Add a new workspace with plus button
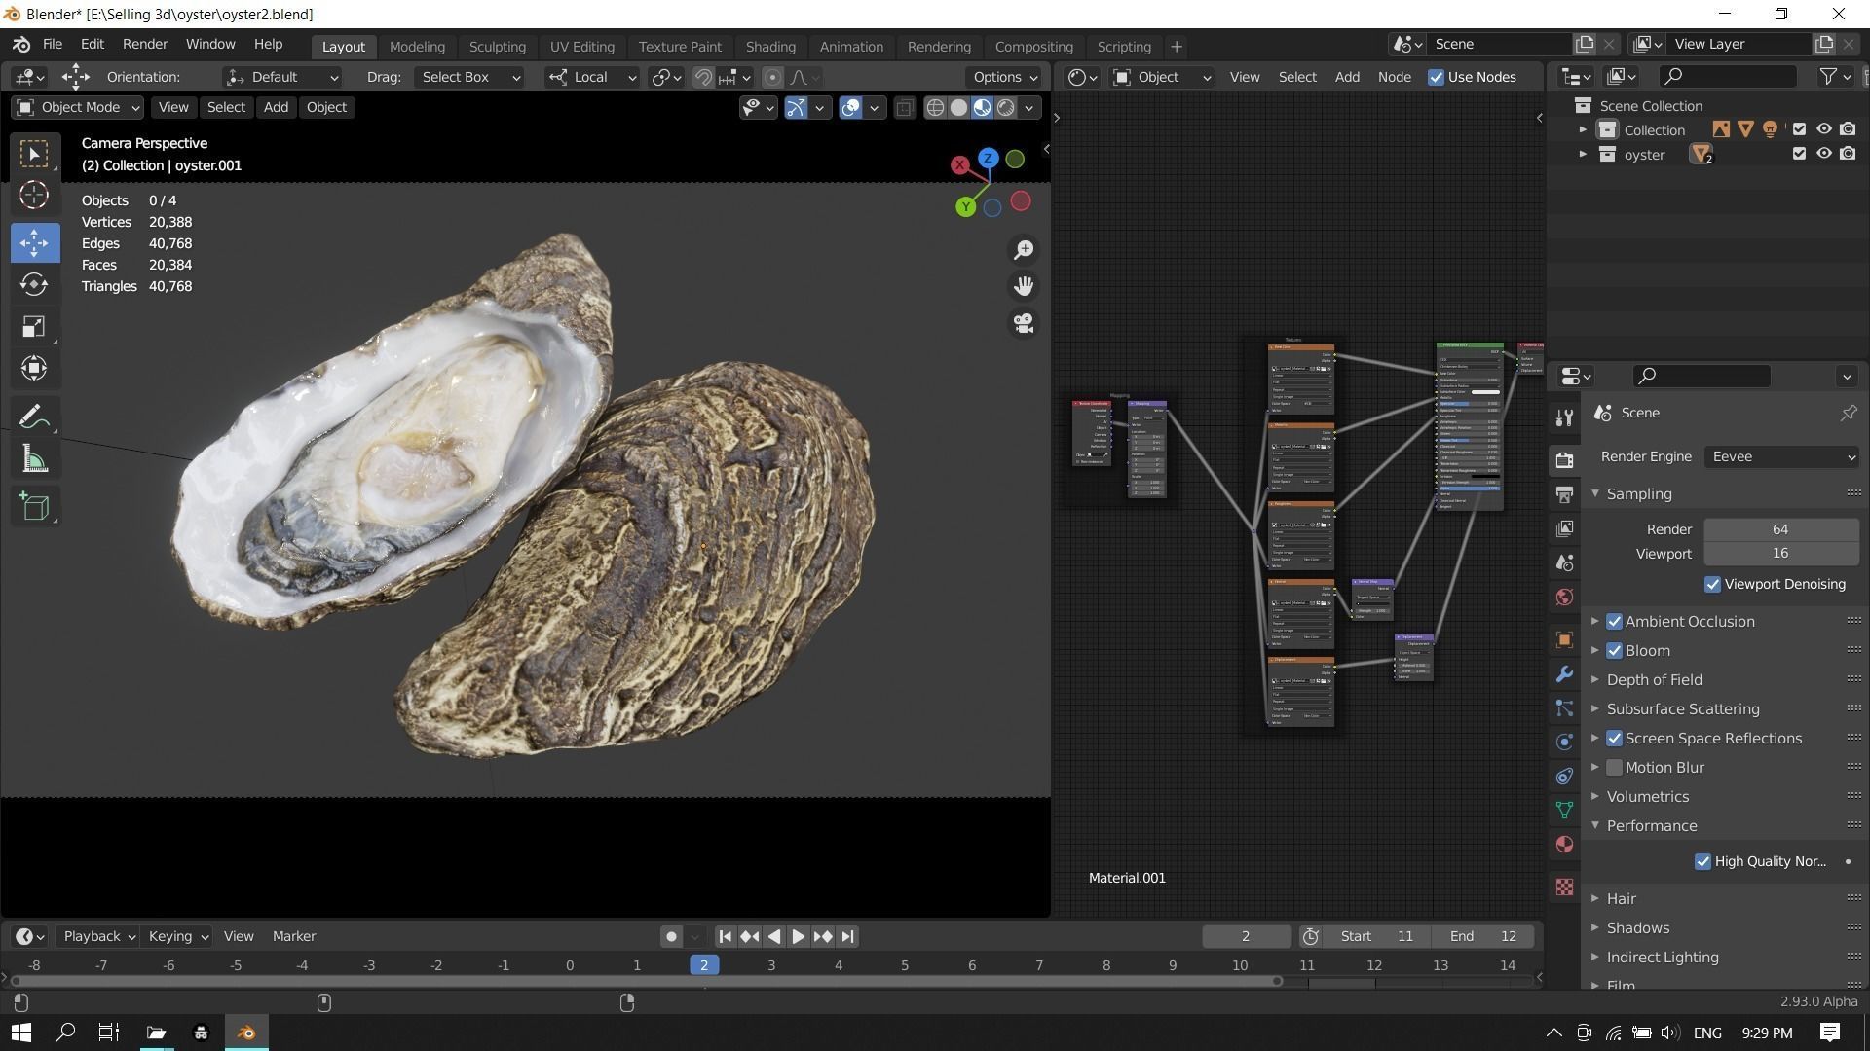1870x1051 pixels. (1176, 46)
